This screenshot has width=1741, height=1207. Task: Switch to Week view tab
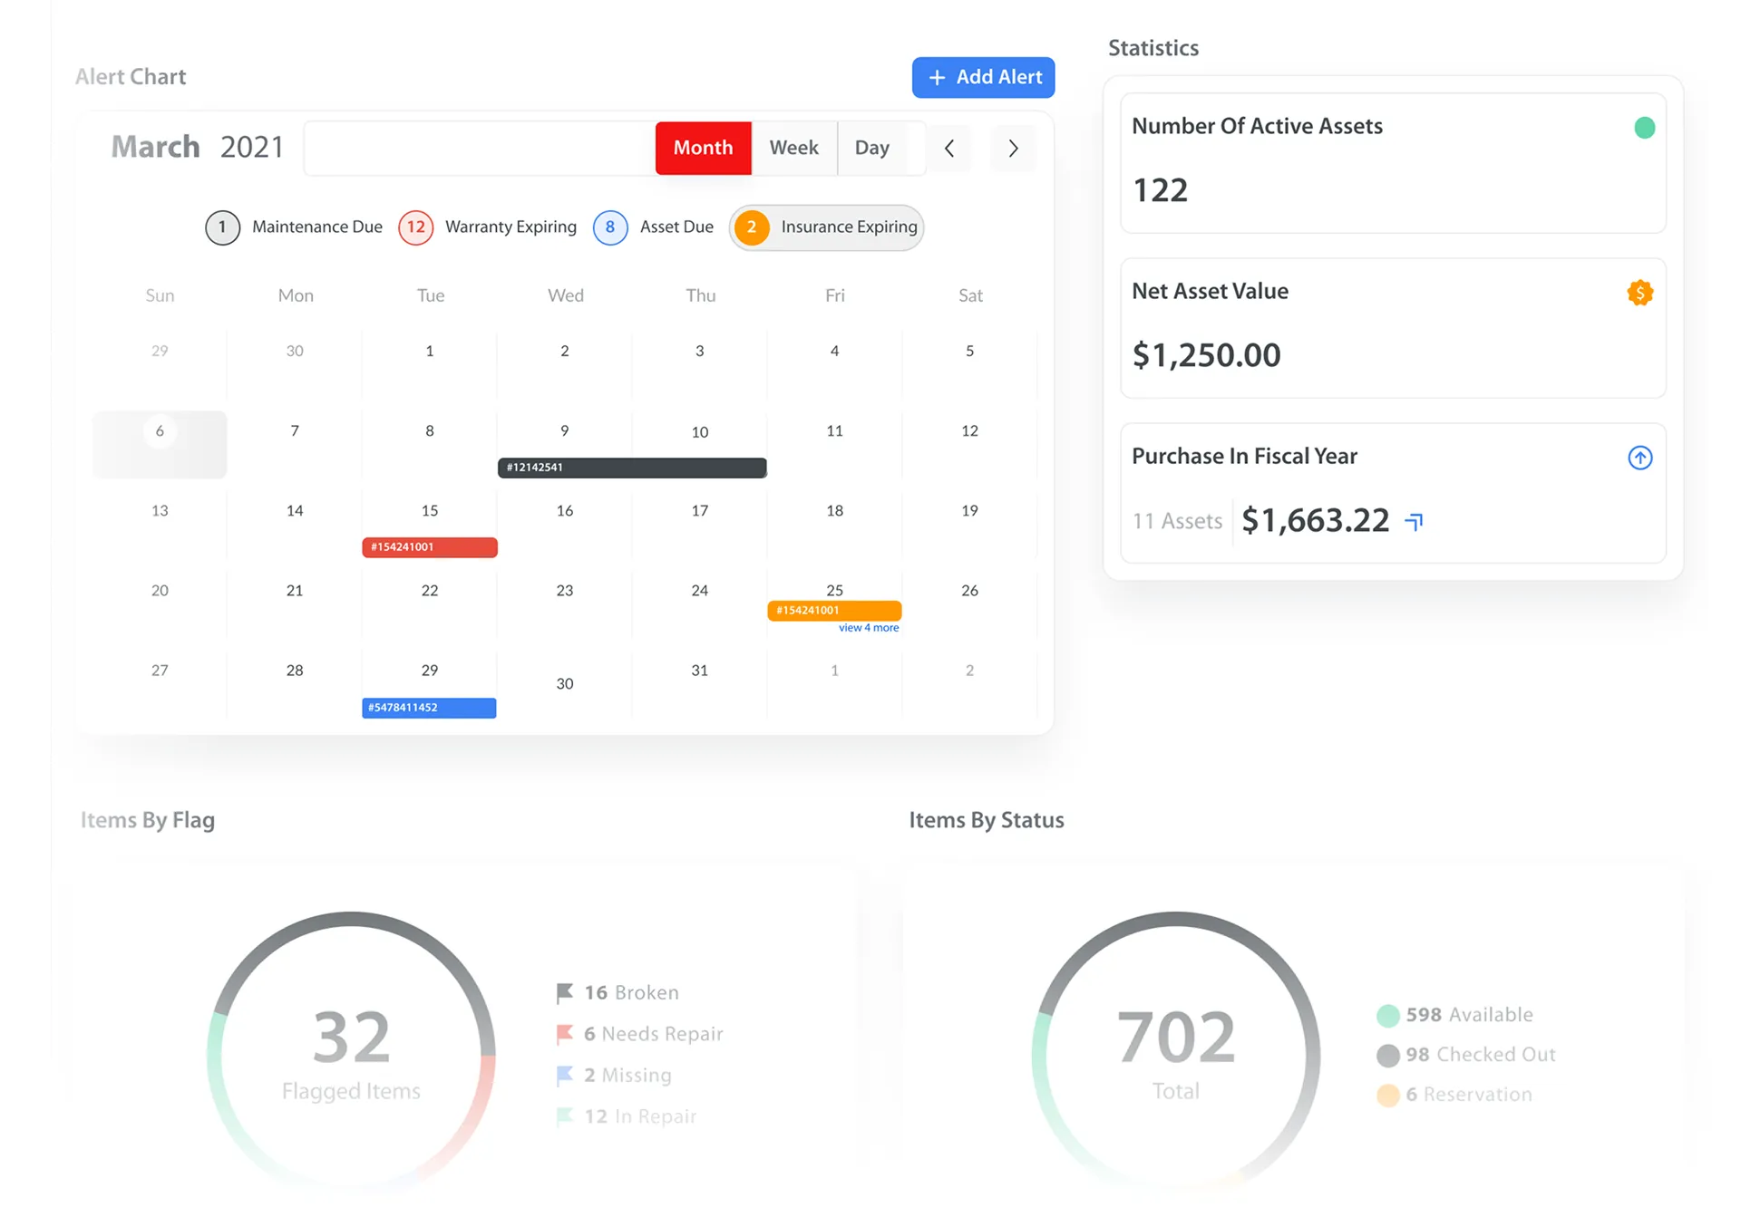pyautogui.click(x=793, y=148)
